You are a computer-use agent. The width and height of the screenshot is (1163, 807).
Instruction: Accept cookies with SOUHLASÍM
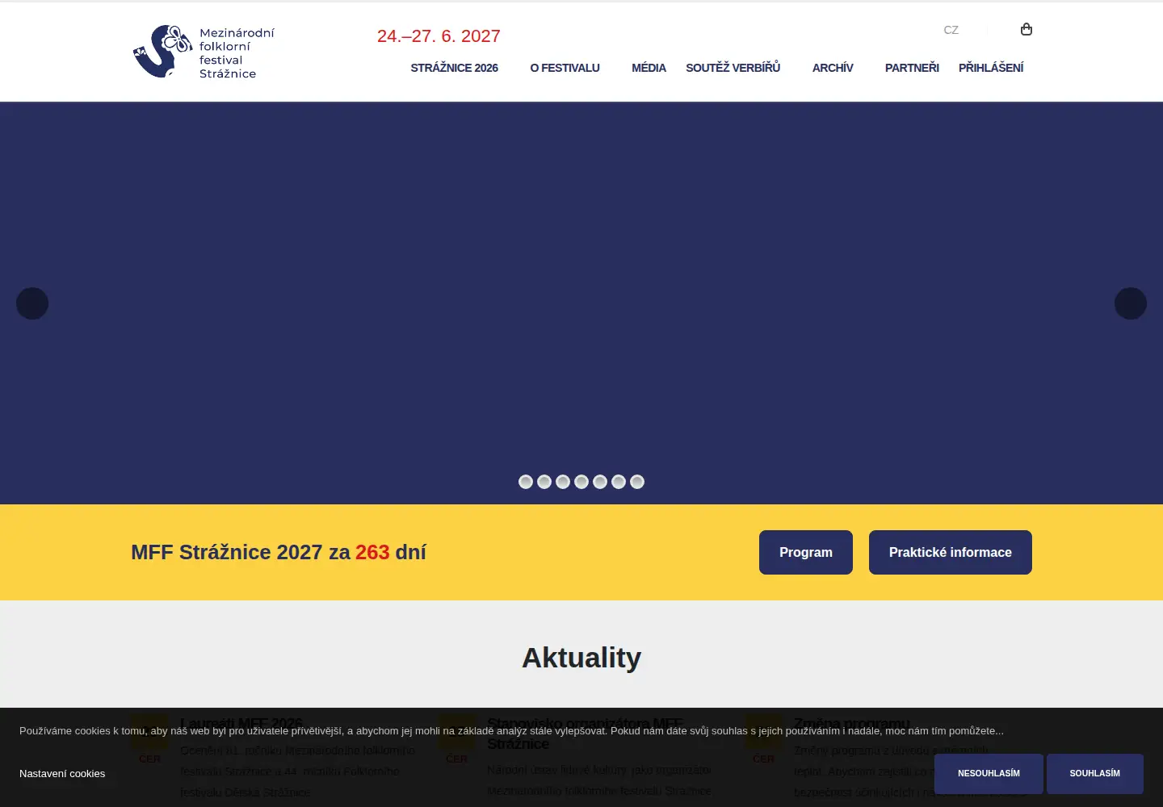point(1095,774)
